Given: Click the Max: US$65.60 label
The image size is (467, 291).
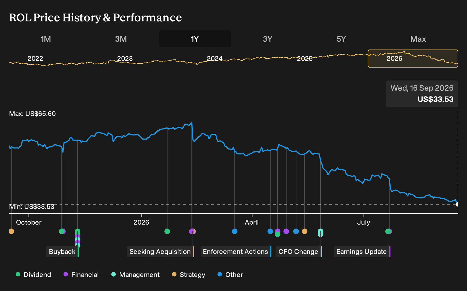Looking at the screenshot, I should [32, 114].
